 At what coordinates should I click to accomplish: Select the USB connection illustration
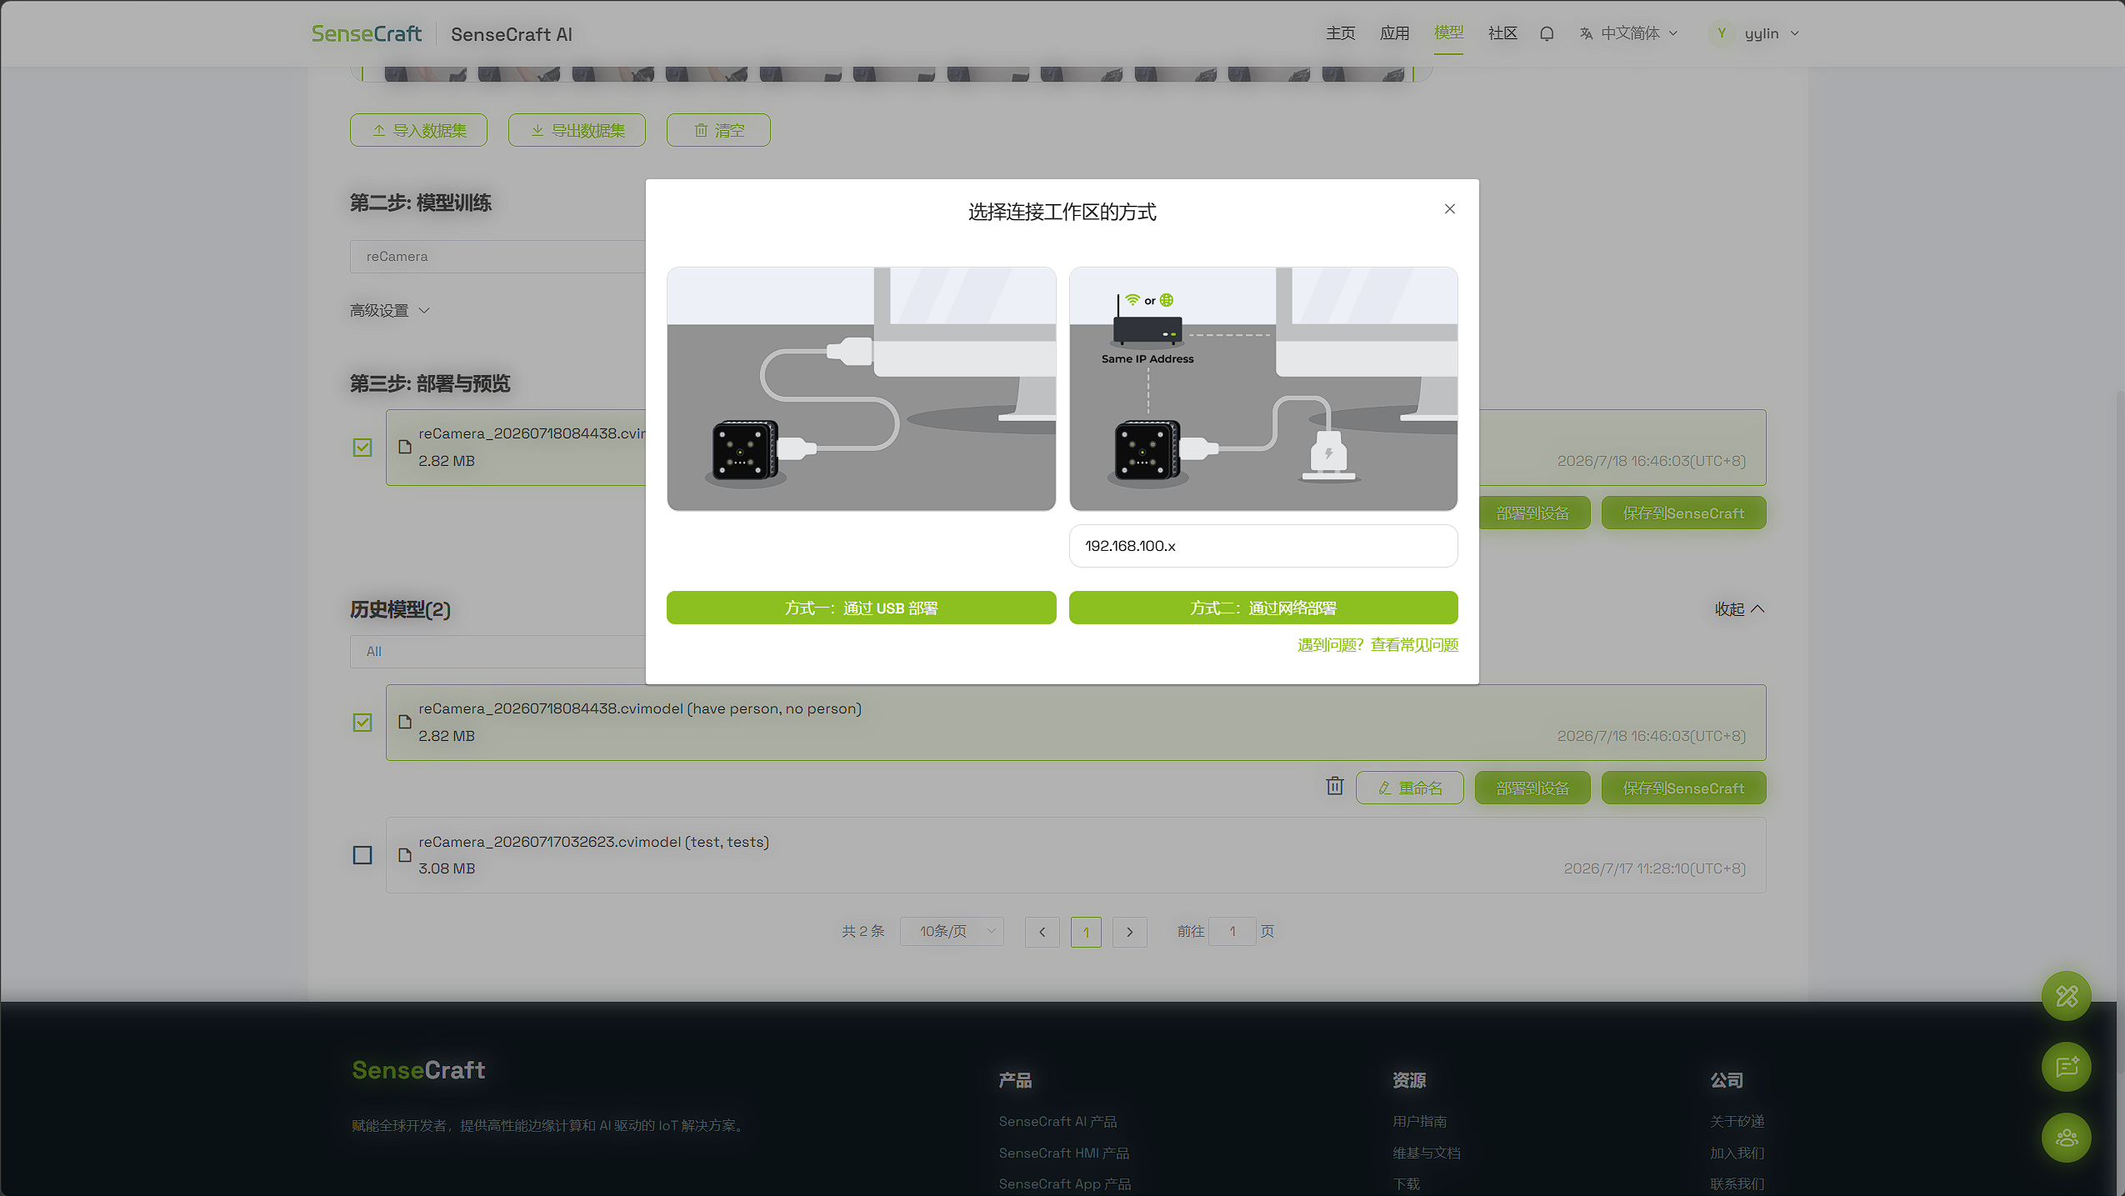pos(861,388)
